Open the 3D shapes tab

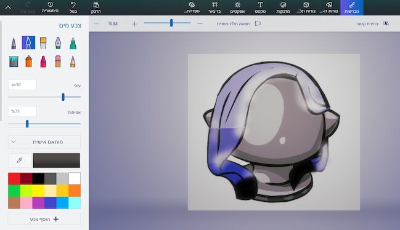[x=306, y=7]
